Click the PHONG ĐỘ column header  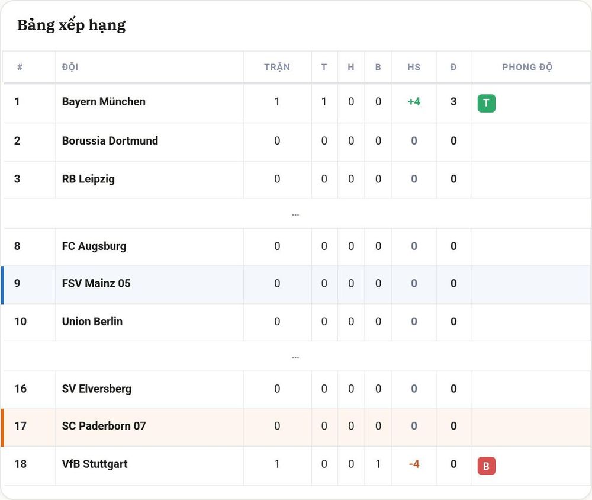(527, 68)
